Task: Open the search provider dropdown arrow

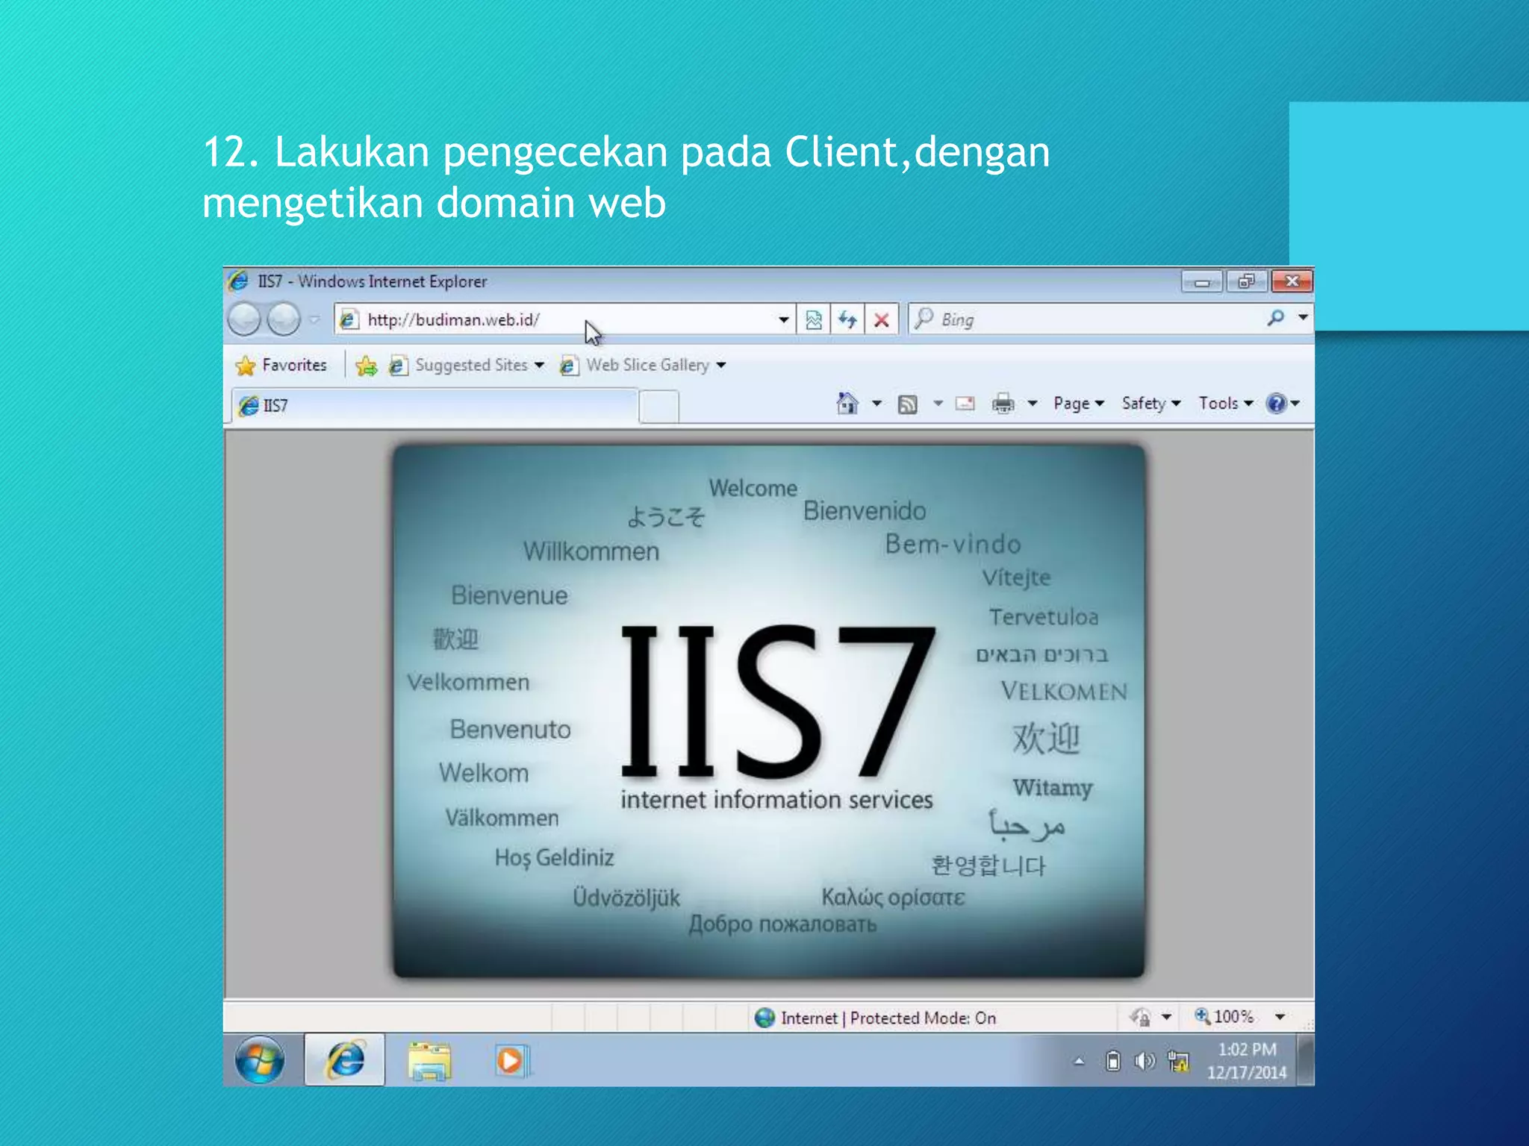Action: click(1303, 318)
